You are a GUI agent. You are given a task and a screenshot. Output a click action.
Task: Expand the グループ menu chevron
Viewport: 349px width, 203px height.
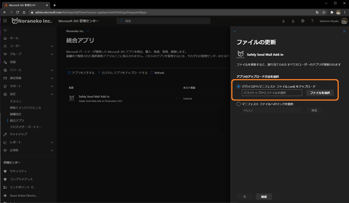point(52,54)
